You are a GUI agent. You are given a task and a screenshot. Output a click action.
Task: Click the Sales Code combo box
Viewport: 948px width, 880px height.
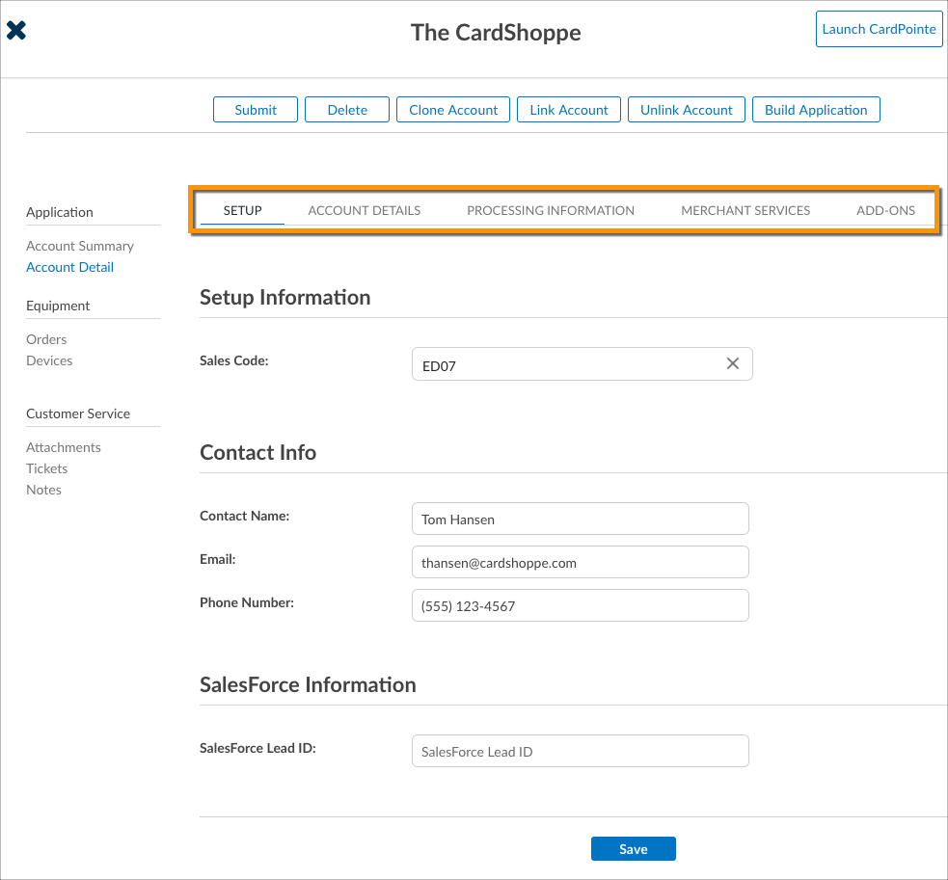click(564, 364)
